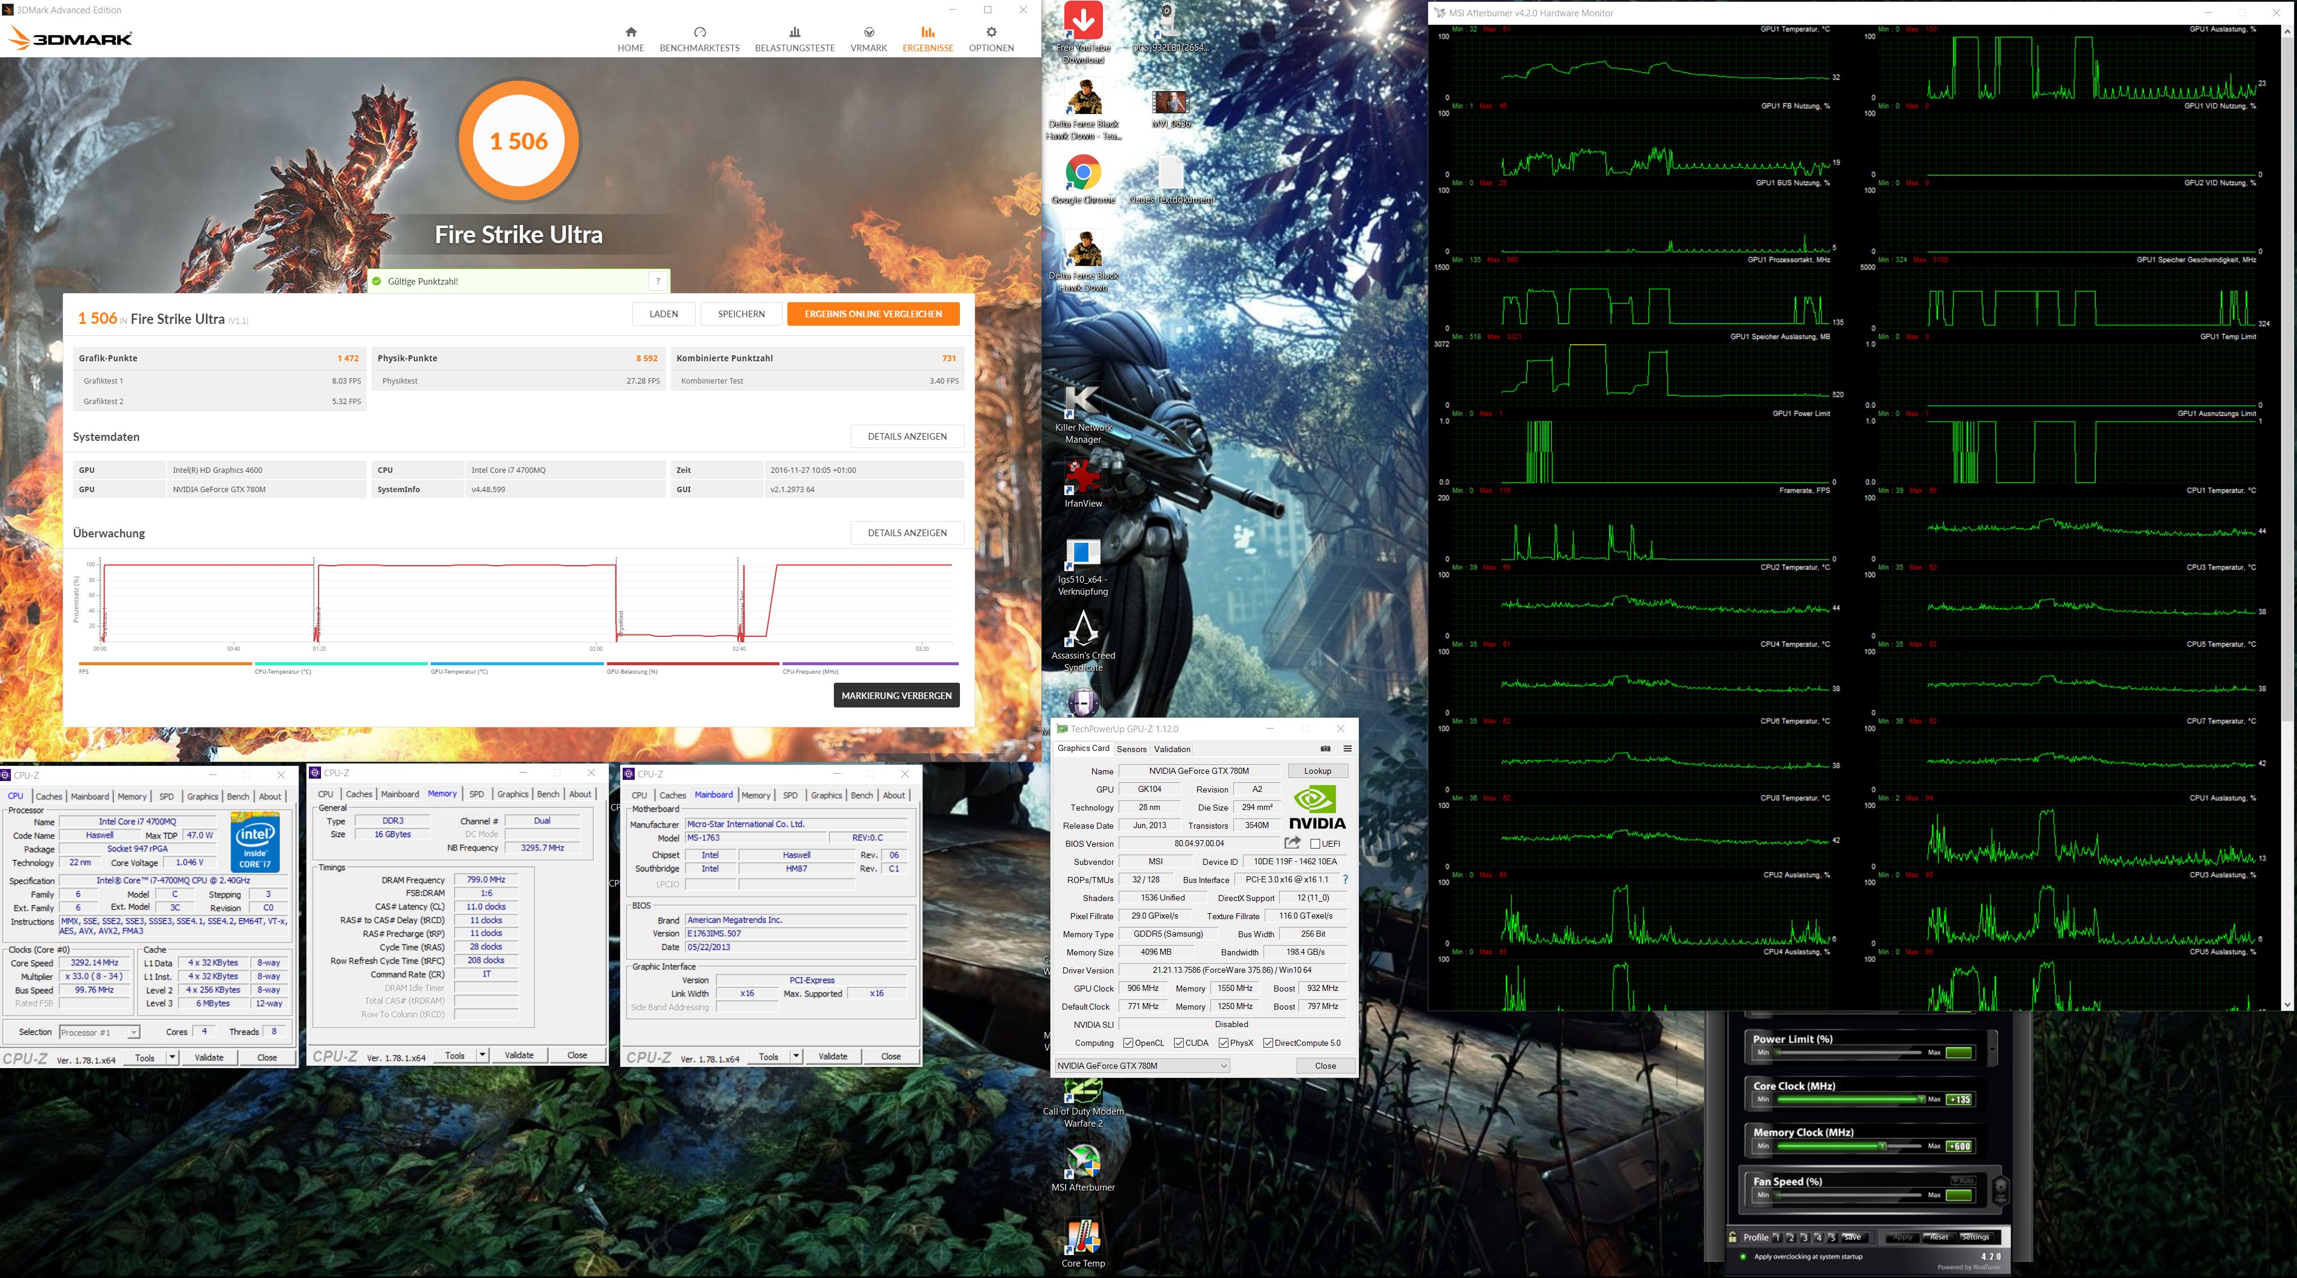Open the IrfanView desktop icon
The height and width of the screenshot is (1278, 2297).
(x=1084, y=484)
